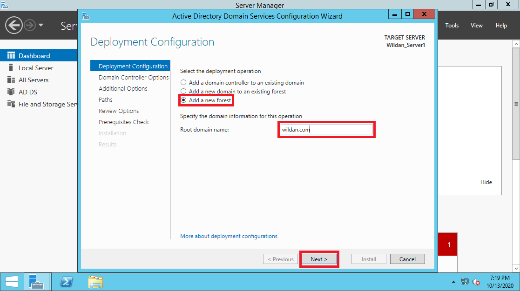Click the Local Server icon

(11, 67)
